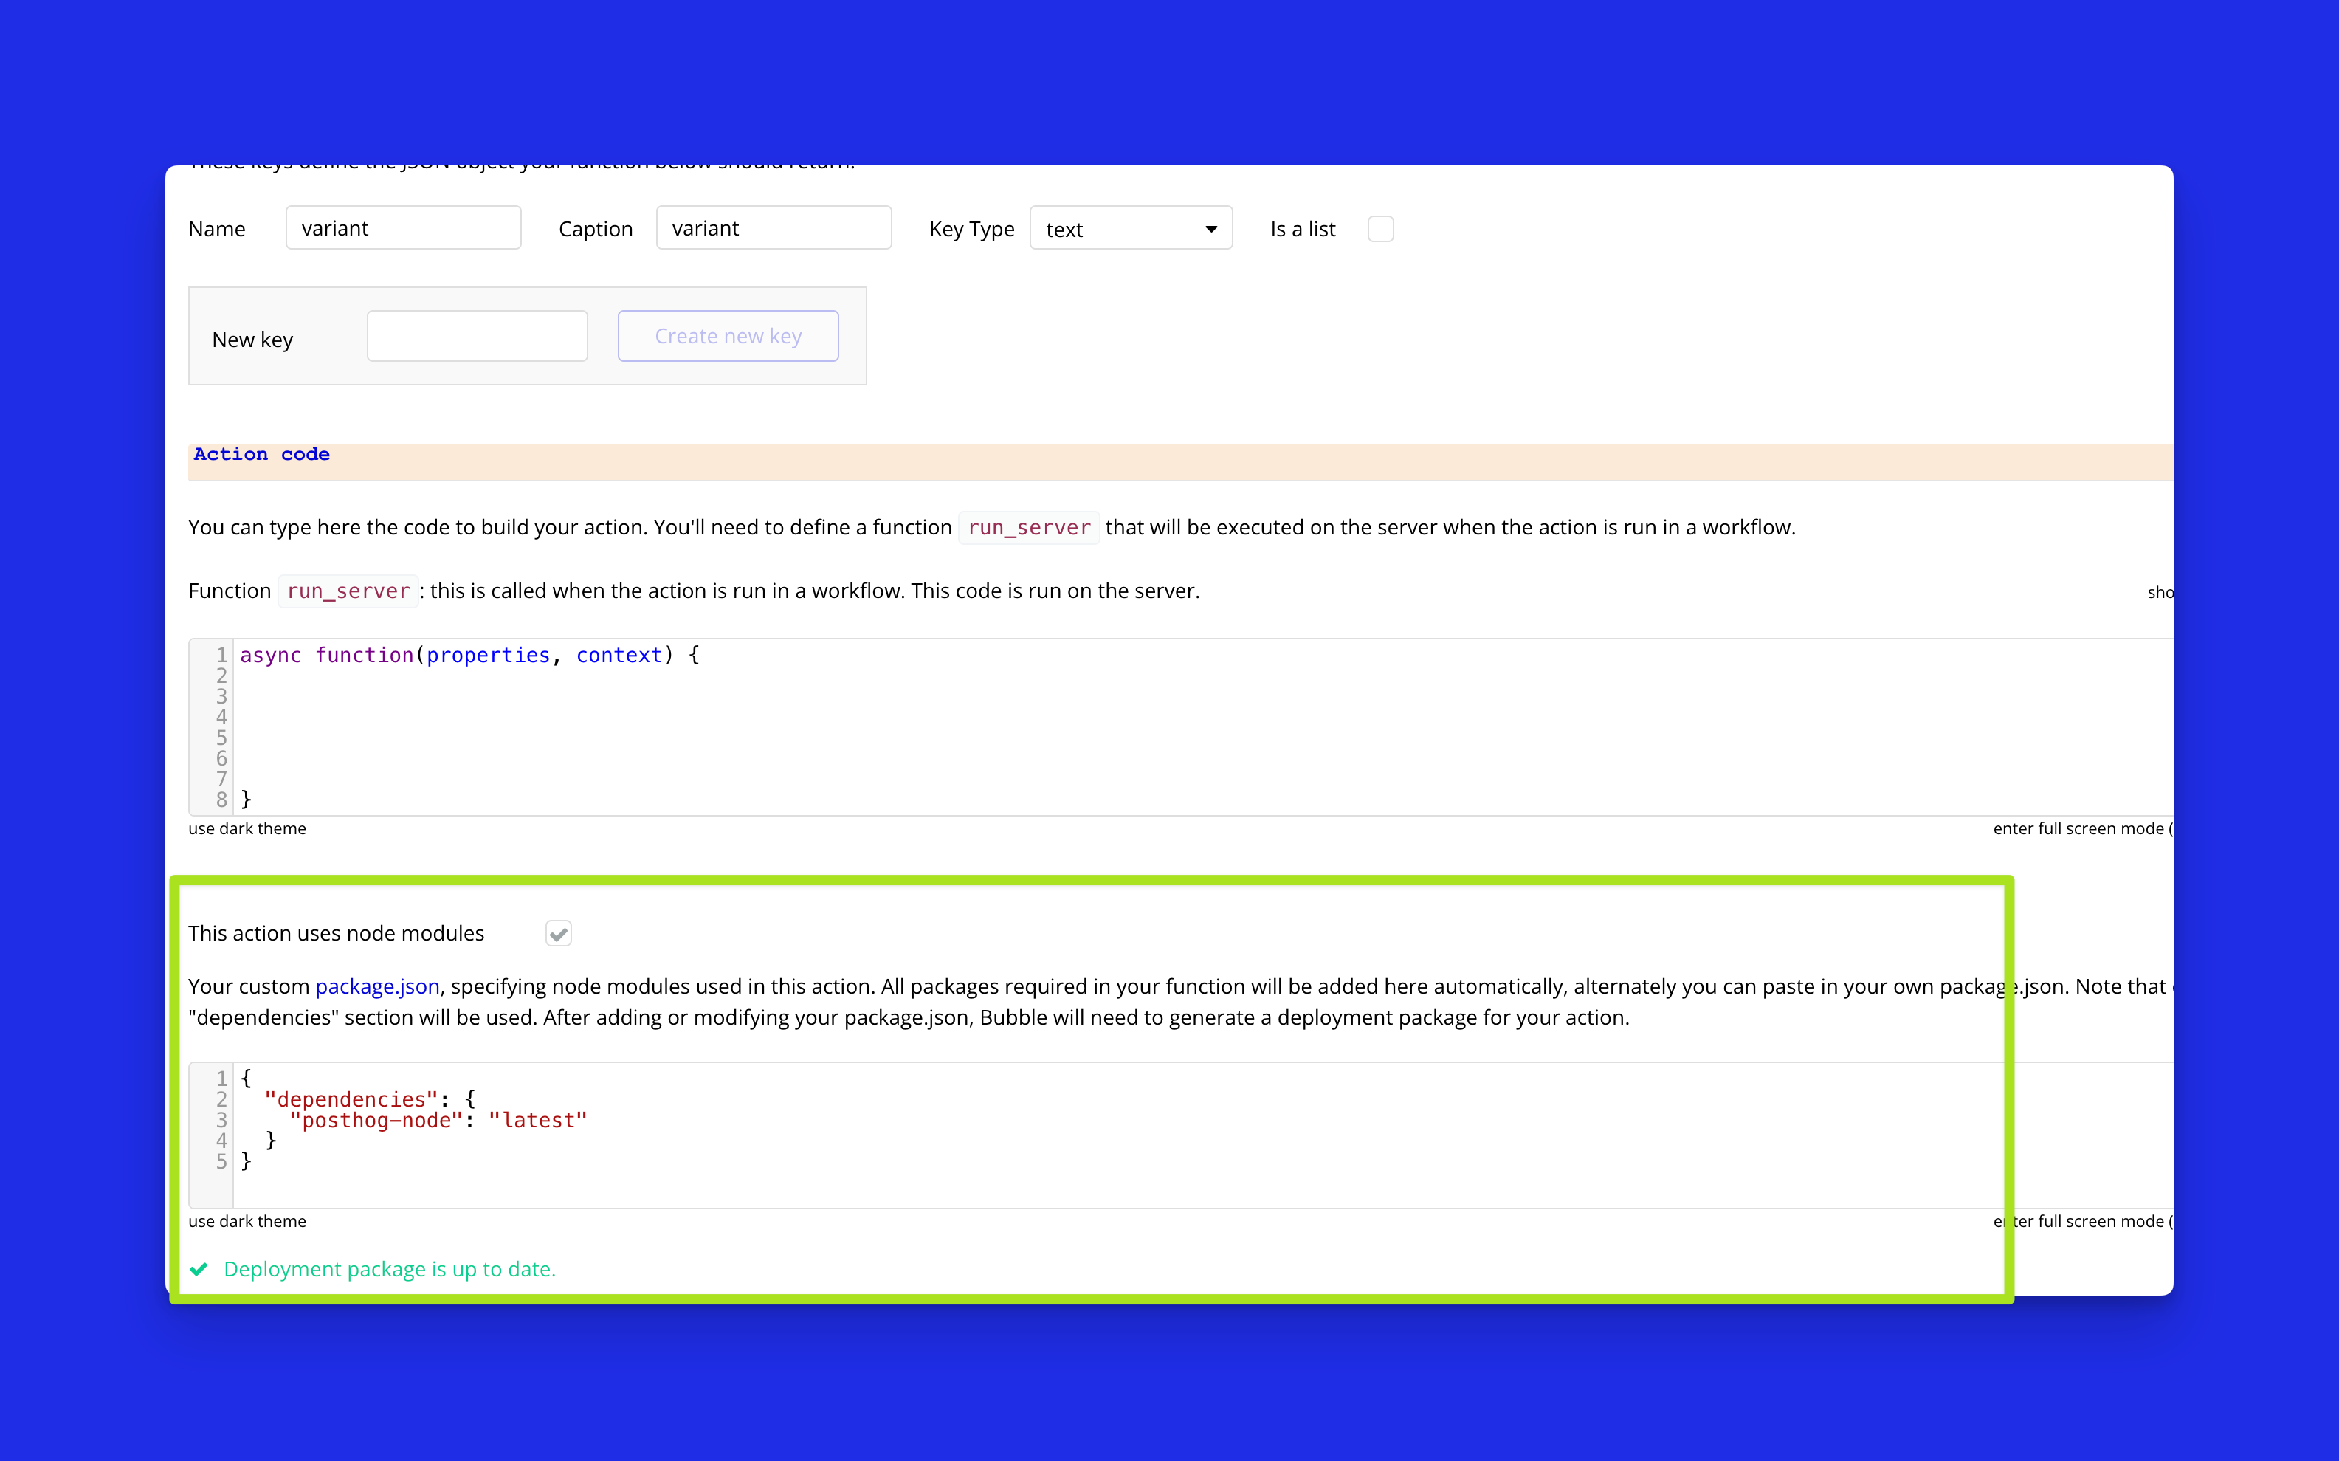Click the 'latest' version string in package.json
Screen dimensions: 2339x1461
point(537,1121)
